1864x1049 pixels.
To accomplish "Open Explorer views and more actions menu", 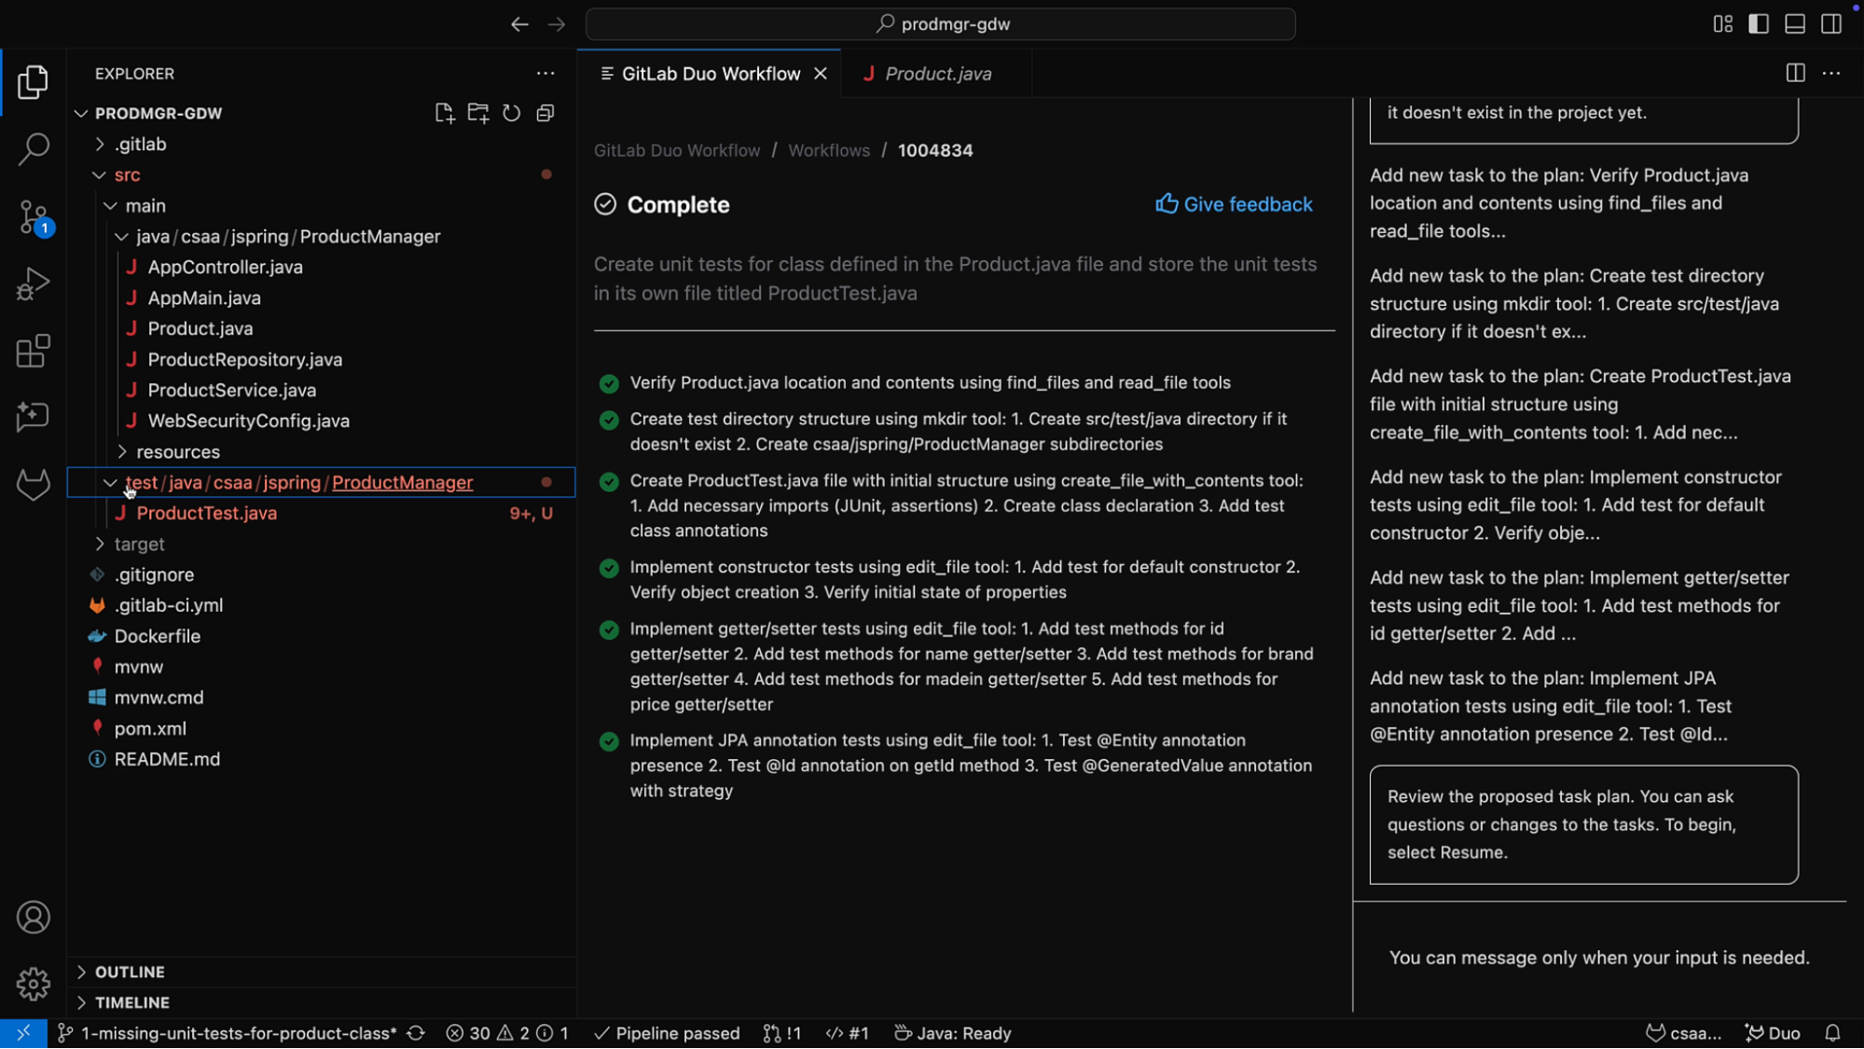I will [x=545, y=74].
